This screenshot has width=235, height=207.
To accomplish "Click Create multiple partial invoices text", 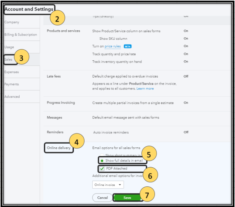I will pyautogui.click(x=133, y=103).
